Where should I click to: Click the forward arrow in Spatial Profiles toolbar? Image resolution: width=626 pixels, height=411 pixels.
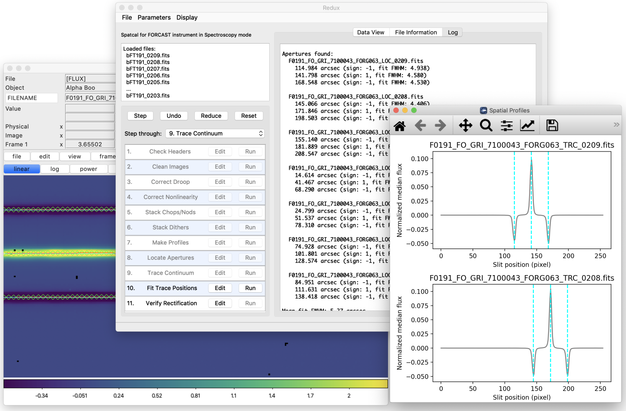[440, 125]
